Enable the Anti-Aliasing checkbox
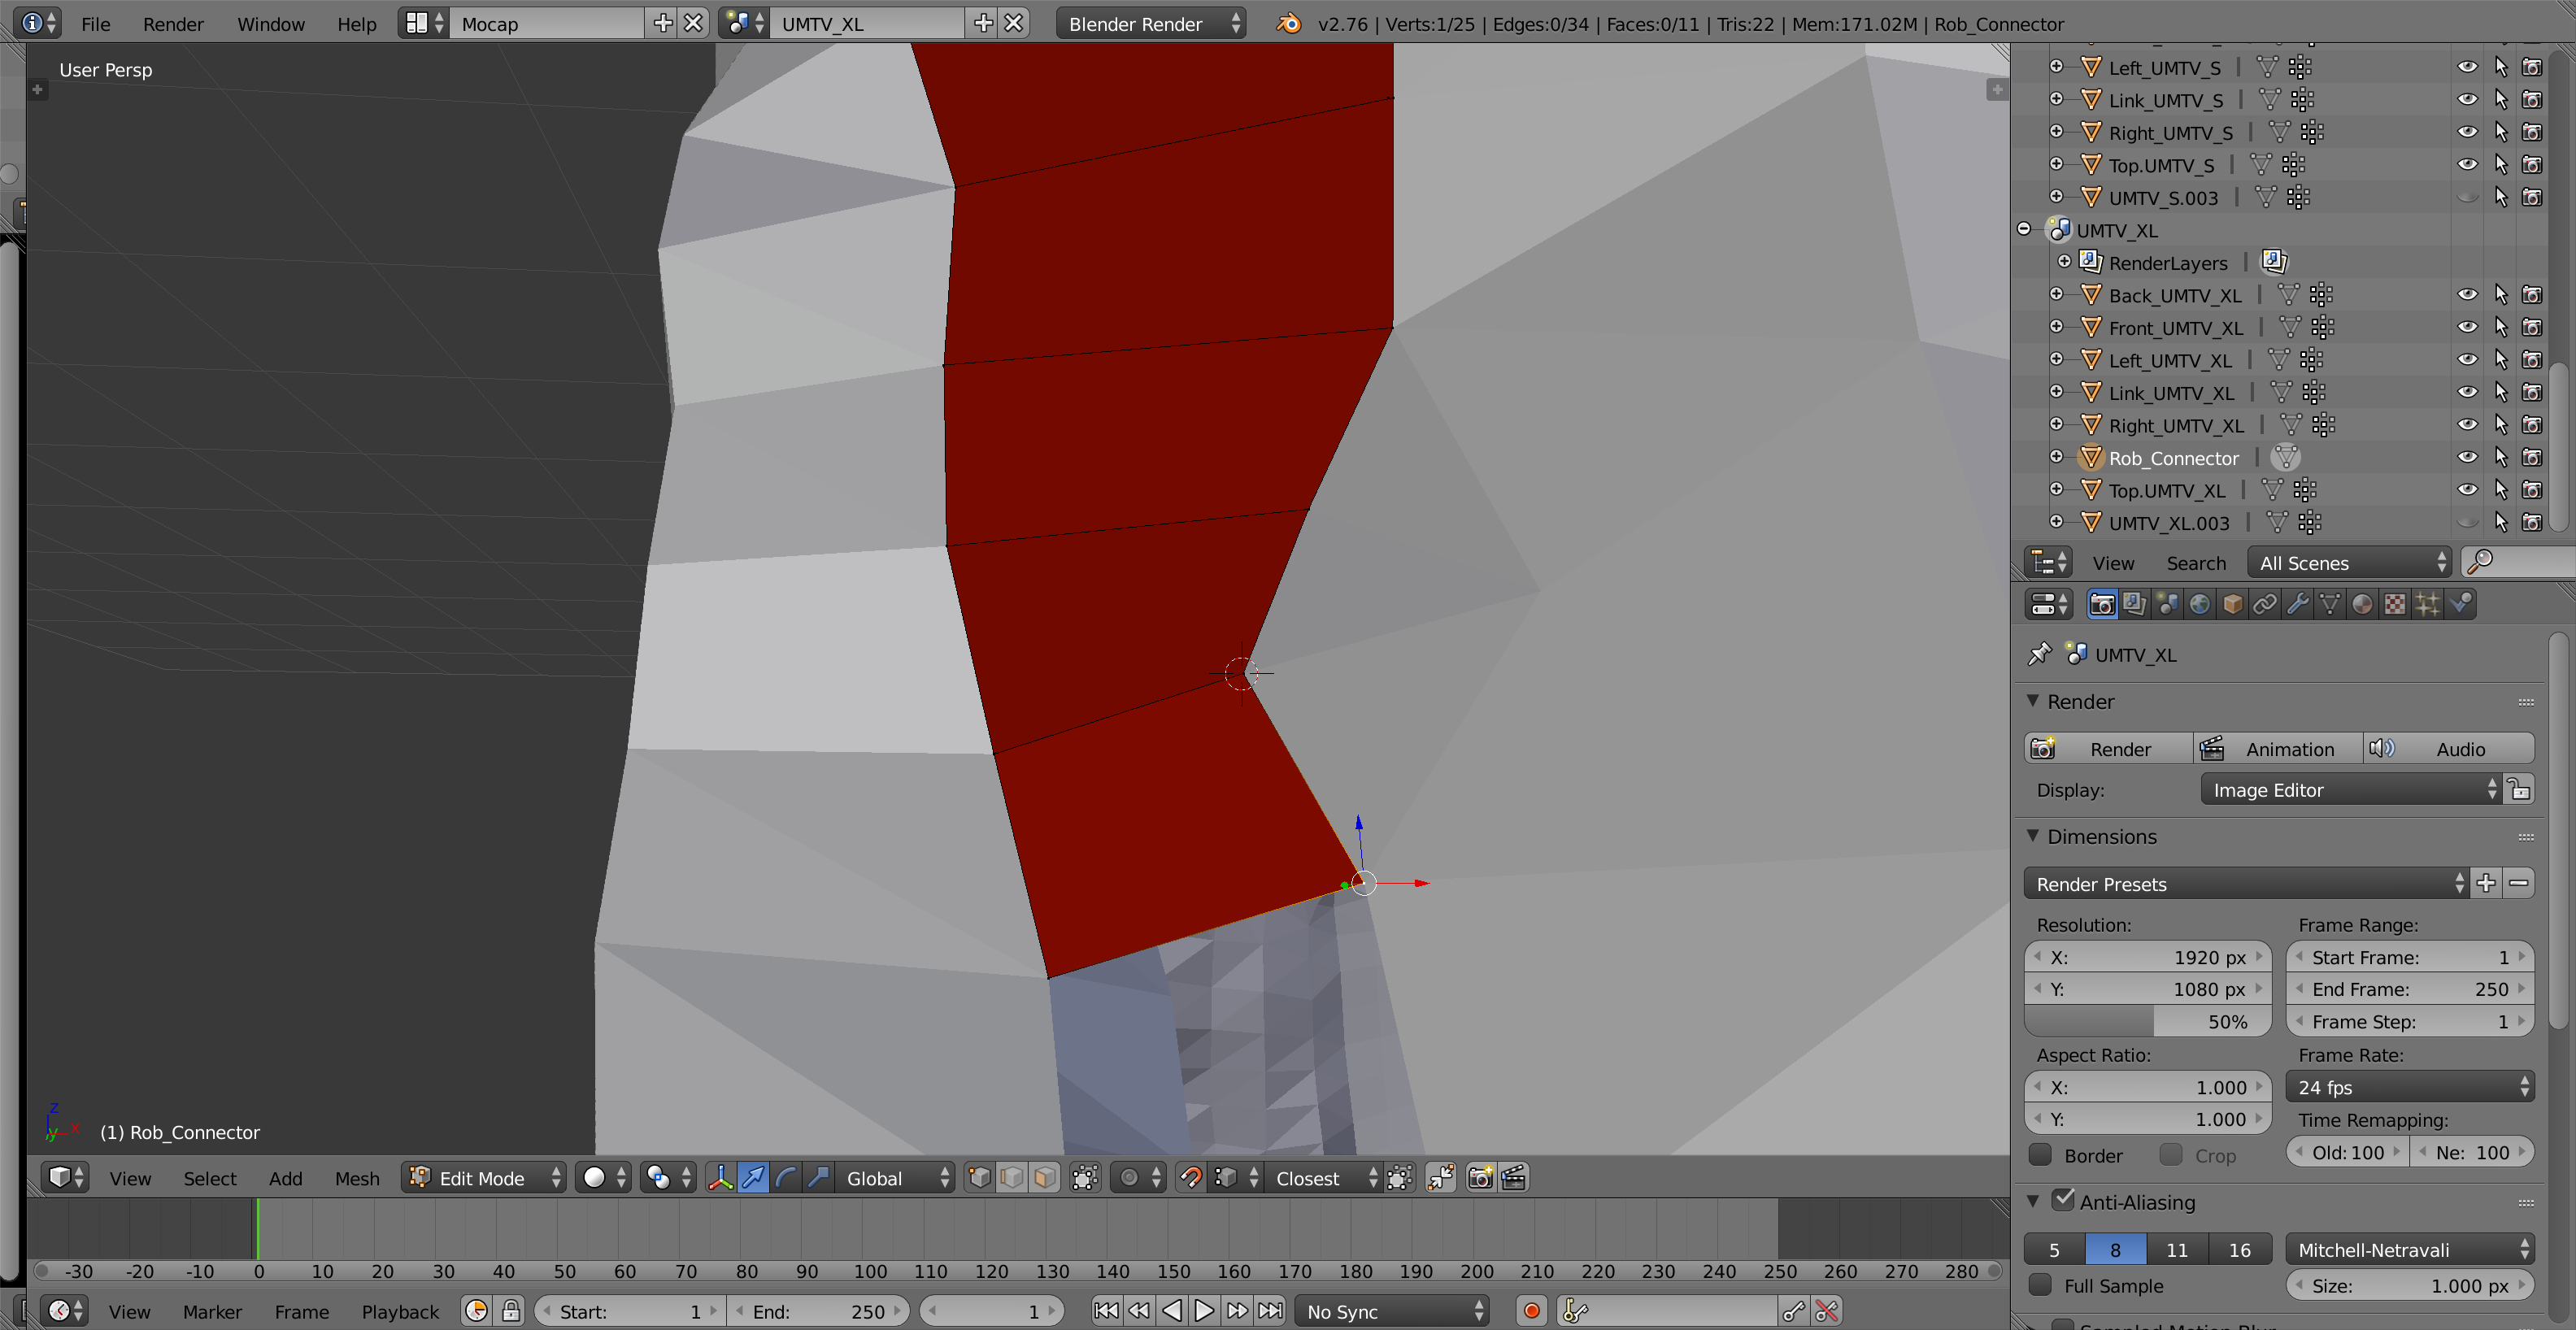 (2062, 1199)
